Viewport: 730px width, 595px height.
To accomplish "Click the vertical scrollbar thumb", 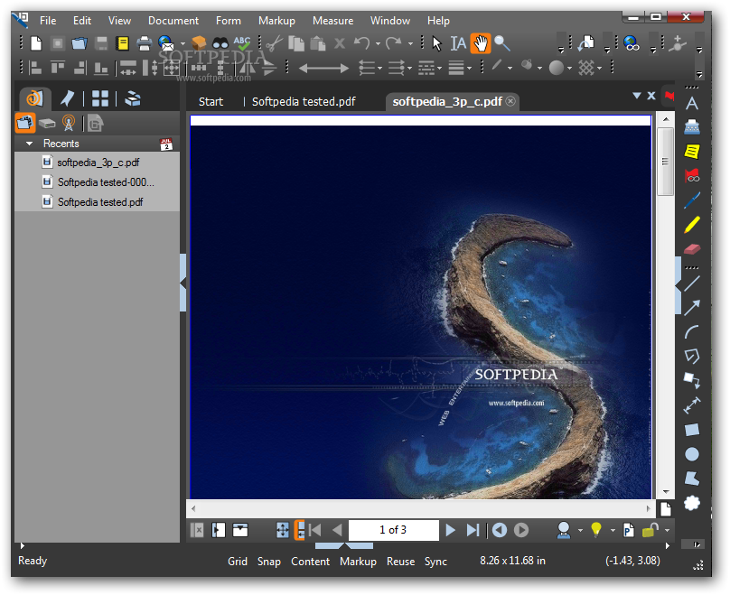I will click(665, 162).
